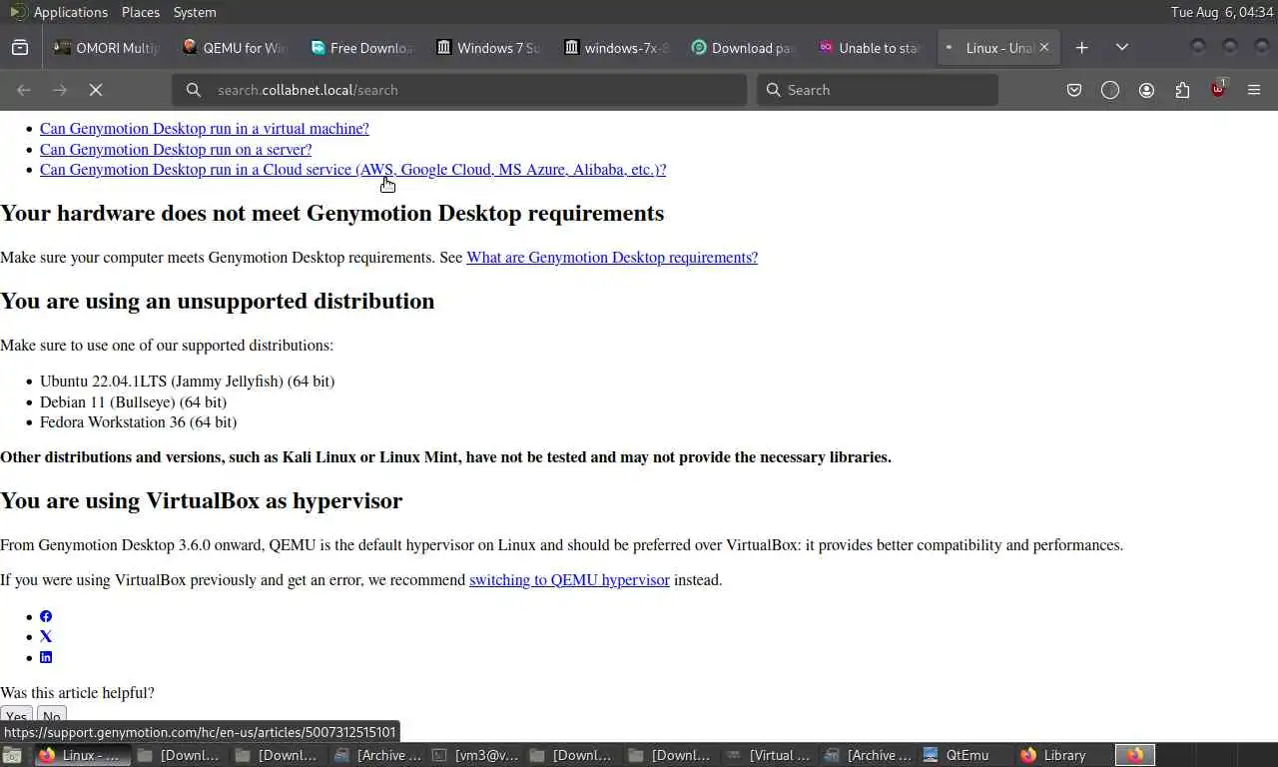Image resolution: width=1278 pixels, height=767 pixels.
Task: Close the Linux - Unable tab
Action: pyautogui.click(x=1044, y=47)
